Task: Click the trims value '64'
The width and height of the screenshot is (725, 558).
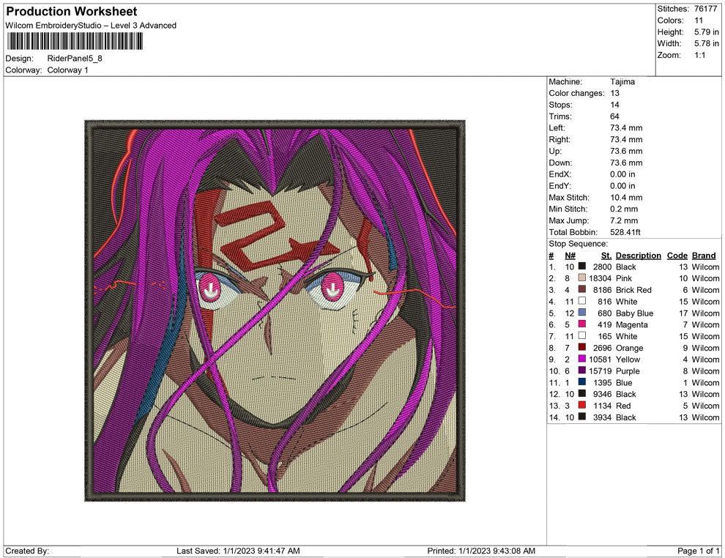Action: [614, 116]
